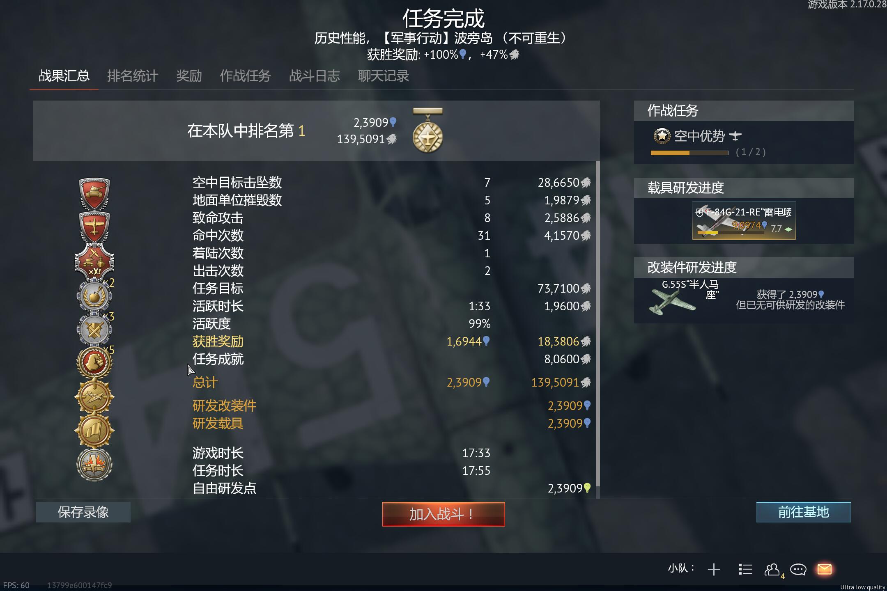Viewport: 887px width, 591px height.
Task: Open the orange mail inbox icon
Action: (825, 569)
